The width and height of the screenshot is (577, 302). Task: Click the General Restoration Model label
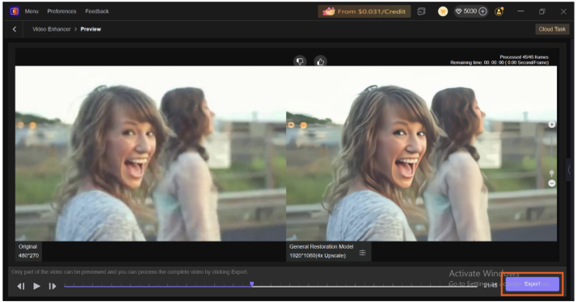click(322, 246)
